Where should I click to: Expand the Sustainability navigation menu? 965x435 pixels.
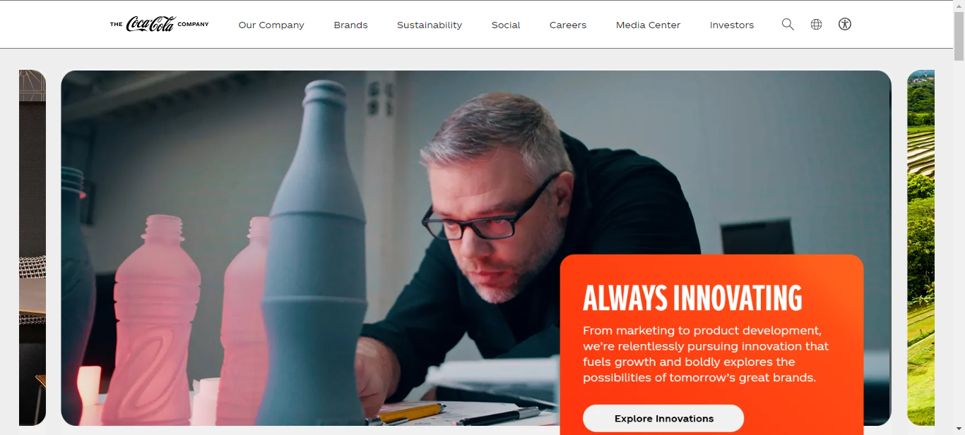coord(430,25)
